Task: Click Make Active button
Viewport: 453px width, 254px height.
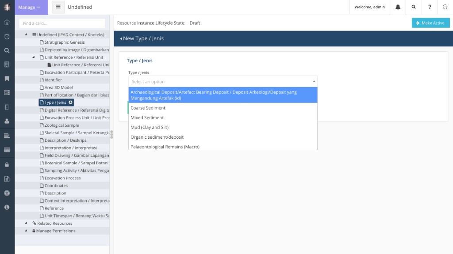Action: (430, 23)
